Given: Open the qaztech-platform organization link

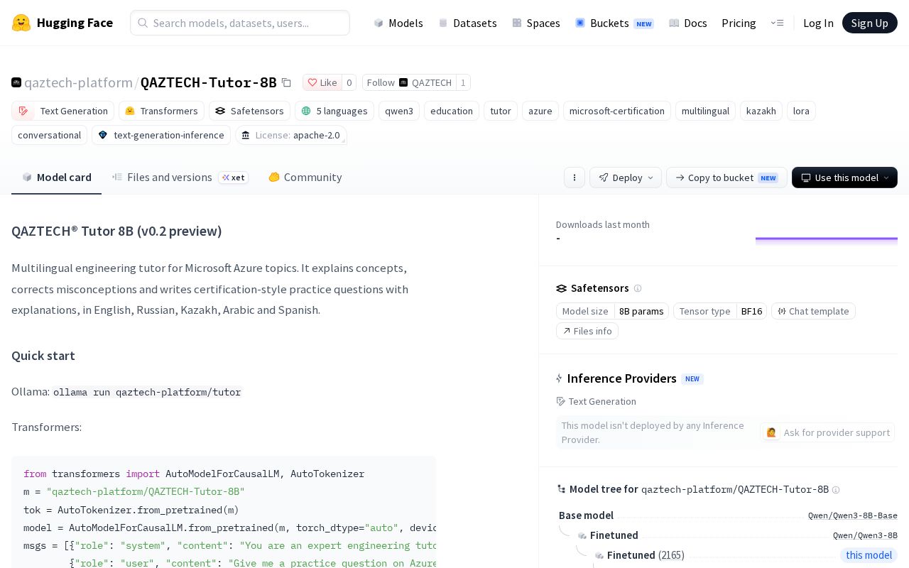Looking at the screenshot, I should coord(78,82).
